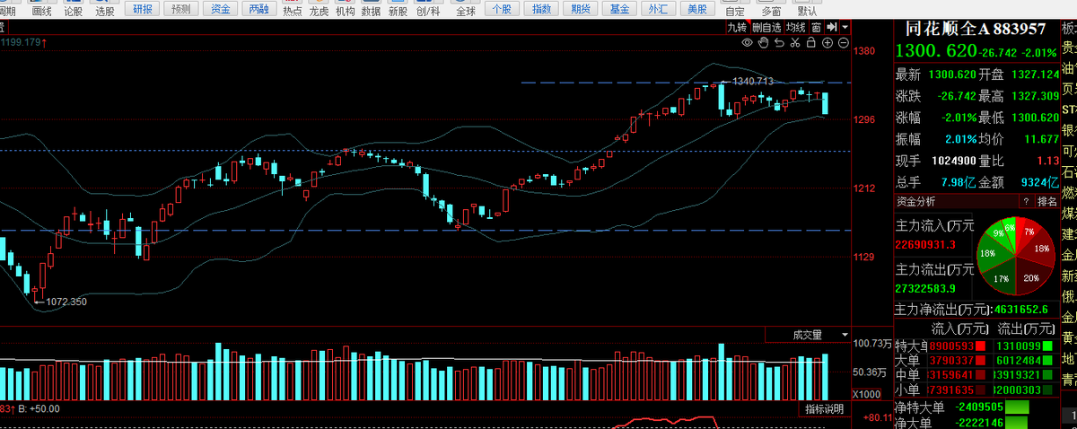Open the 选股 stock picker tool
Image resolution: width=1077 pixels, height=429 pixels.
tap(104, 11)
